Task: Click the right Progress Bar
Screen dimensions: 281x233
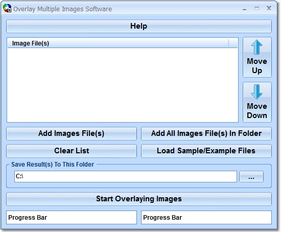Action: 206,217
